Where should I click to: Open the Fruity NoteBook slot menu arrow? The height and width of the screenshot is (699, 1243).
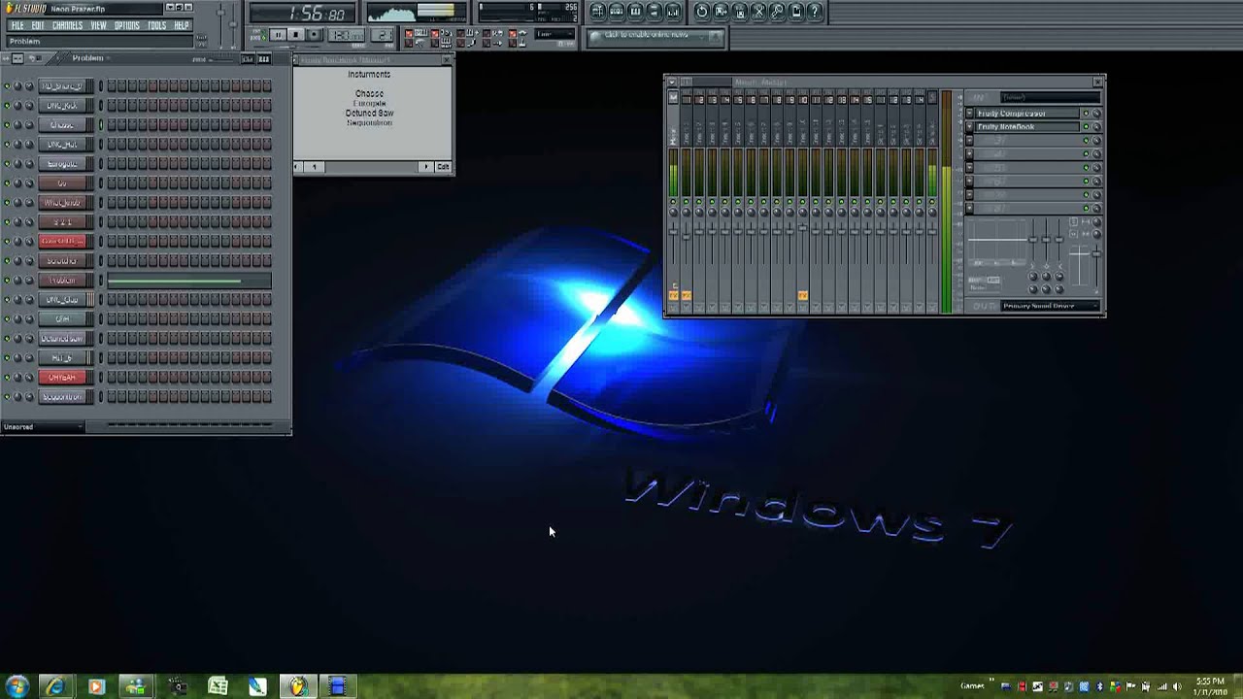coord(969,127)
